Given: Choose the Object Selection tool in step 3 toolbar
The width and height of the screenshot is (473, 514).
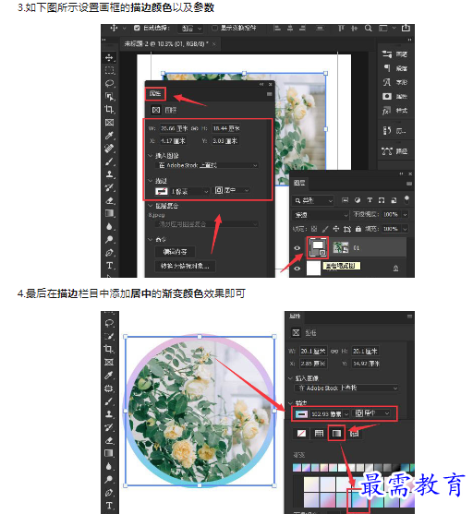Looking at the screenshot, I should (x=109, y=96).
